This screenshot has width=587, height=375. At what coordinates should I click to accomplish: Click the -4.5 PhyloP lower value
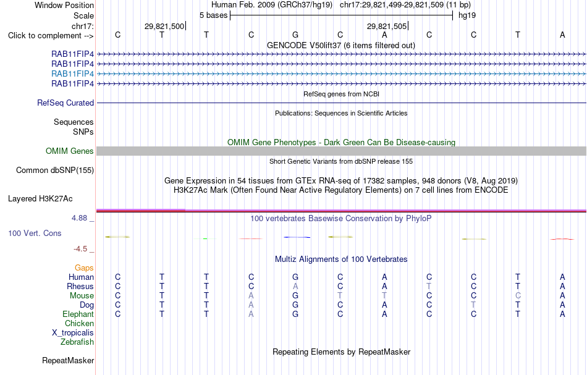coord(80,249)
